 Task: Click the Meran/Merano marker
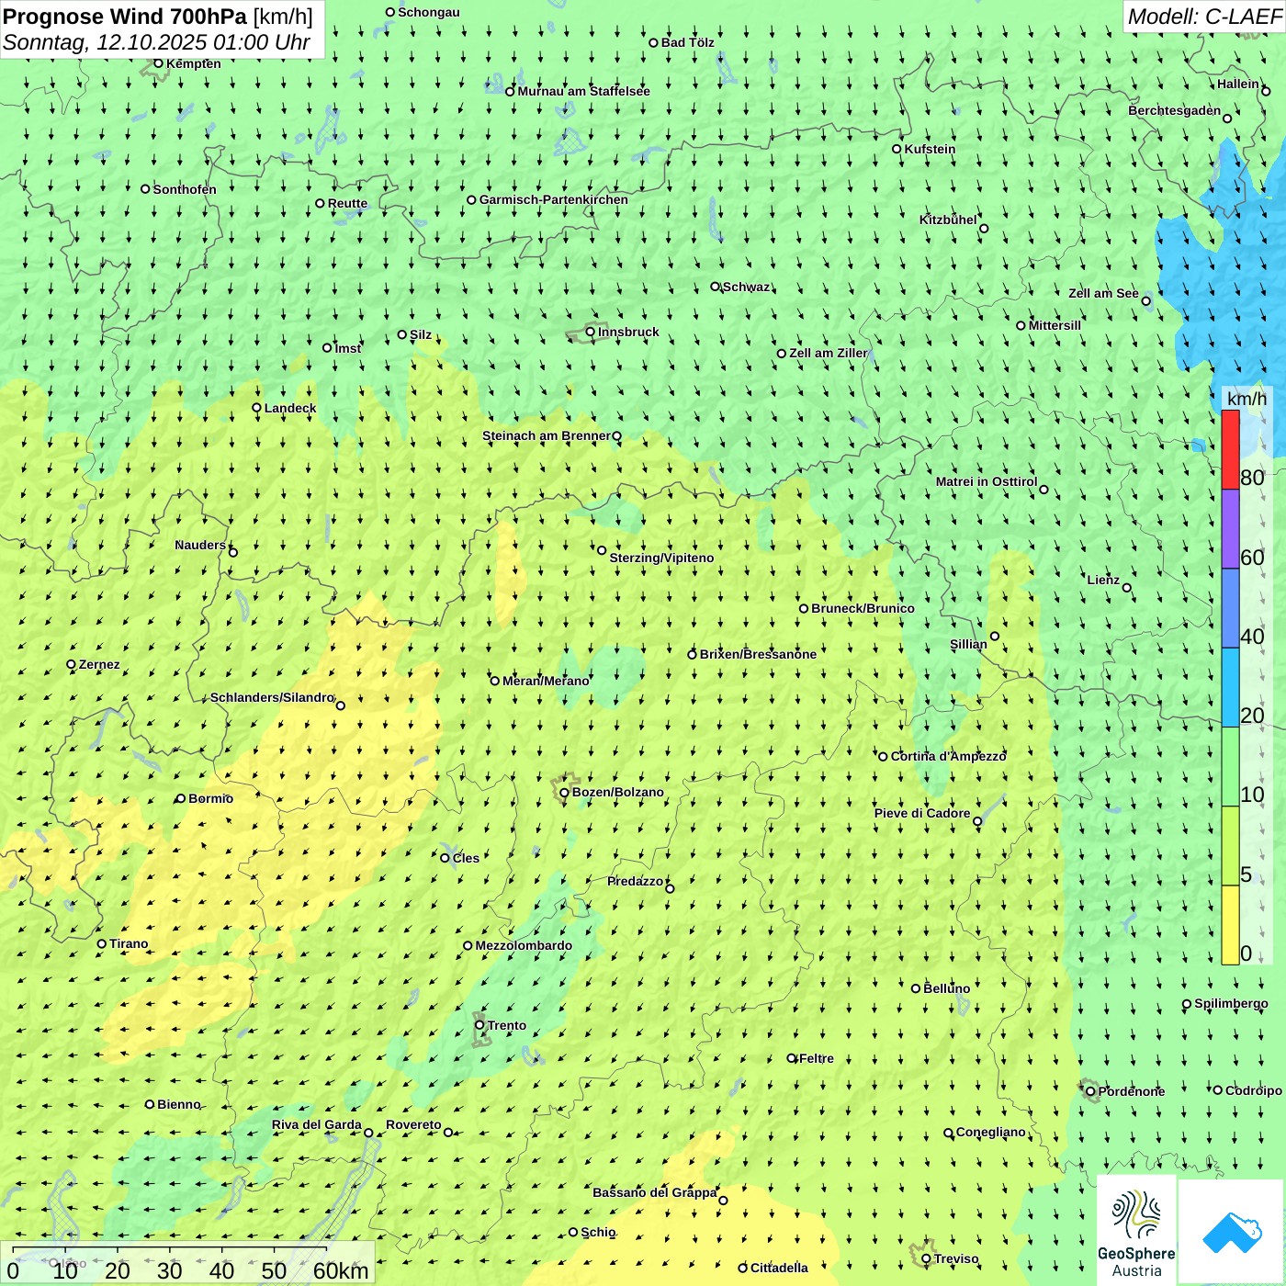[x=495, y=681]
